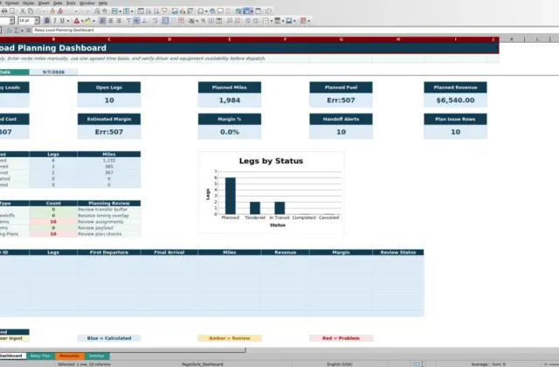The height and width of the screenshot is (367, 559).
Task: Click the Clone Formatting paintbrush icon
Action: tap(52, 11)
